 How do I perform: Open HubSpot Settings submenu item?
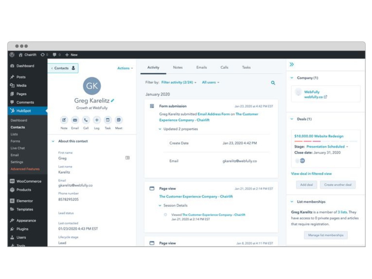coord(17,162)
